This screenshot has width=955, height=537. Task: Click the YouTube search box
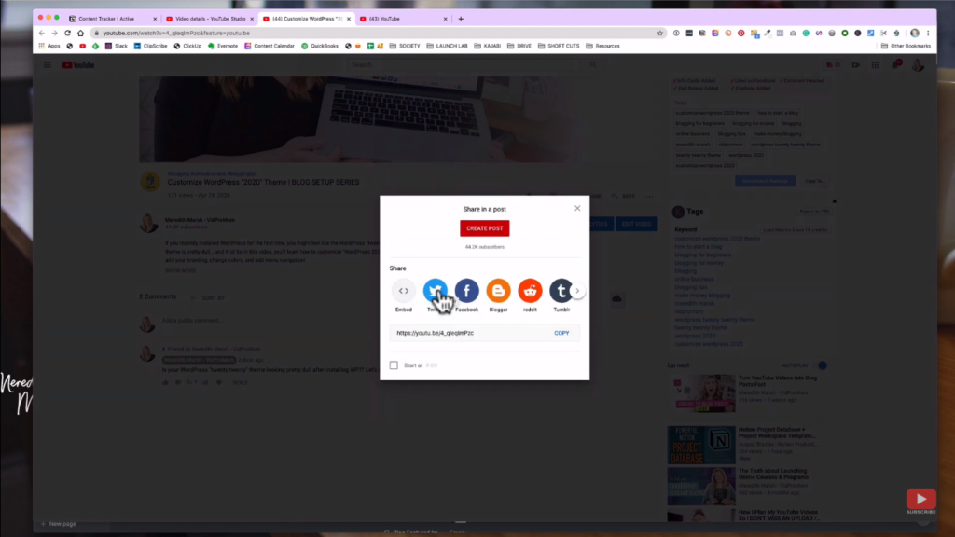(x=463, y=64)
